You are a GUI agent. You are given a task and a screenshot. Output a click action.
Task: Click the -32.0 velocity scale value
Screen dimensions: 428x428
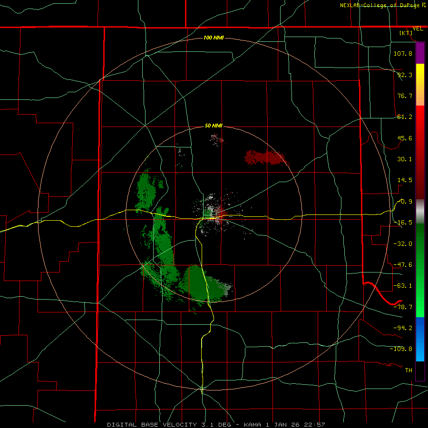[403, 243]
